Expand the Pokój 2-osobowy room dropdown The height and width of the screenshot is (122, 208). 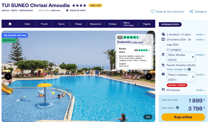coord(181,77)
